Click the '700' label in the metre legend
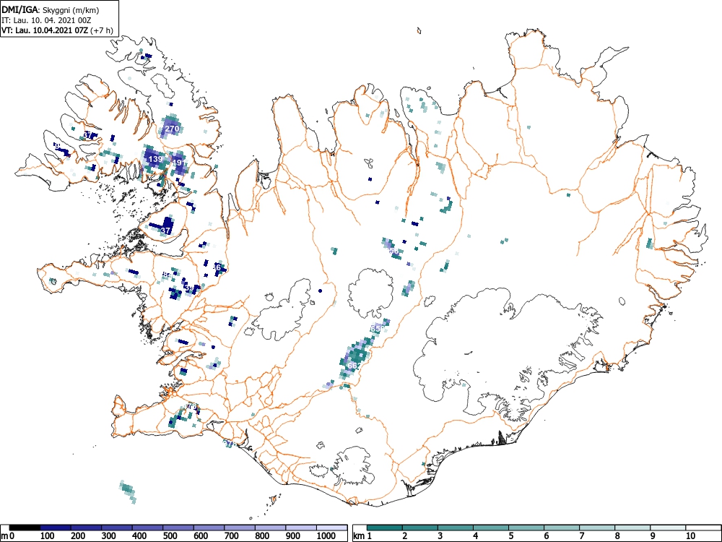 point(231,536)
